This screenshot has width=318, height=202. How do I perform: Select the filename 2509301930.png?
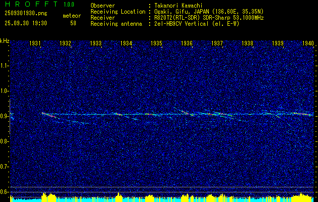26,14
